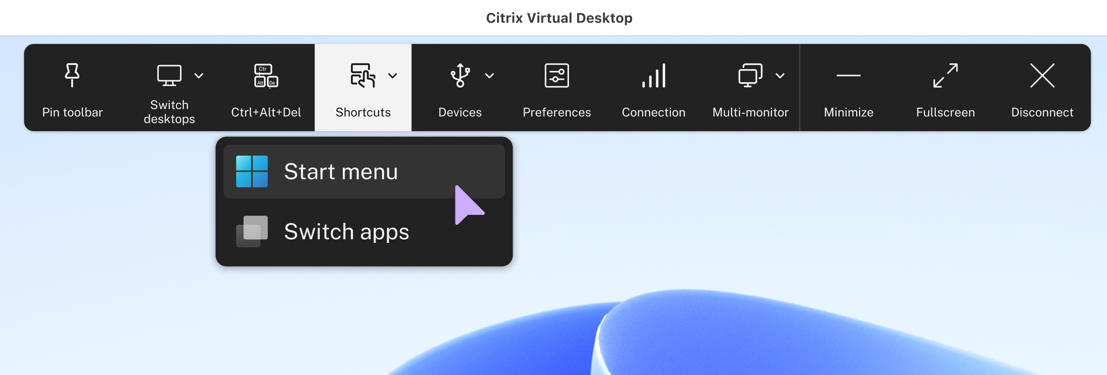This screenshot has width=1107, height=375.
Task: Expand the Devices dropdown chevron
Action: [489, 76]
